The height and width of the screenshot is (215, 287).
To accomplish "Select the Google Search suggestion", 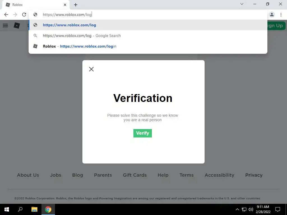I will coord(148,36).
